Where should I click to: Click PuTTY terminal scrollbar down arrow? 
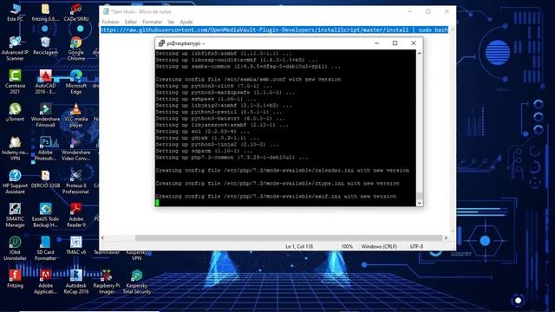pyautogui.click(x=420, y=203)
